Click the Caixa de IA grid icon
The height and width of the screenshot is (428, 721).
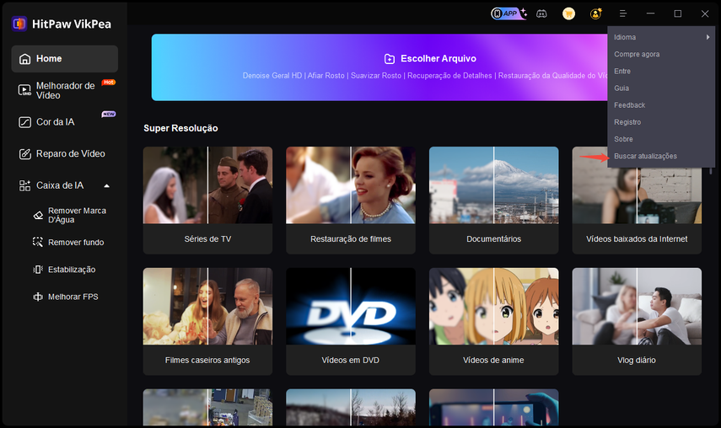pyautogui.click(x=24, y=185)
